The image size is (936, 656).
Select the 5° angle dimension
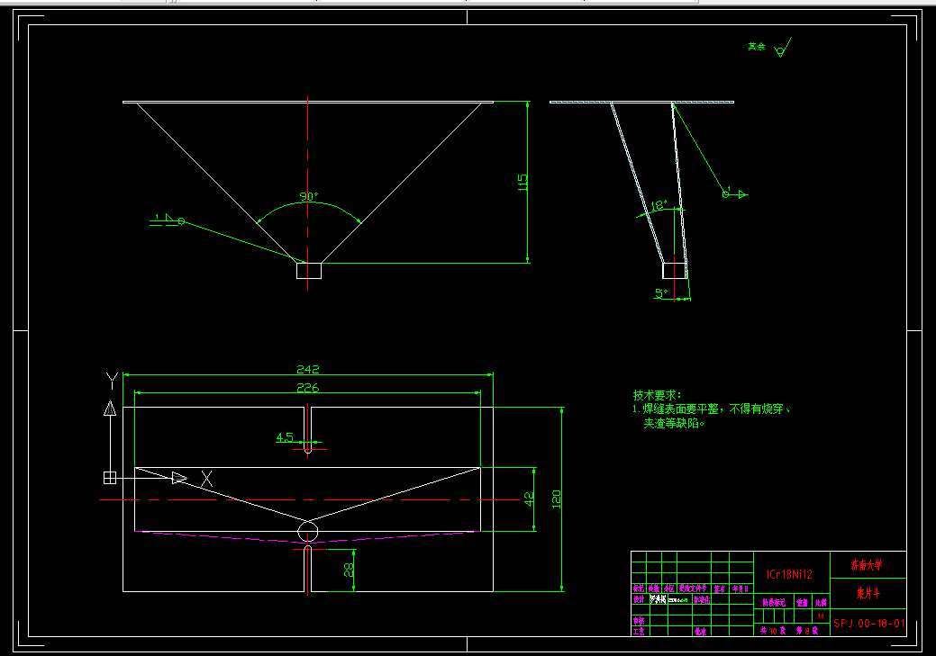point(661,292)
